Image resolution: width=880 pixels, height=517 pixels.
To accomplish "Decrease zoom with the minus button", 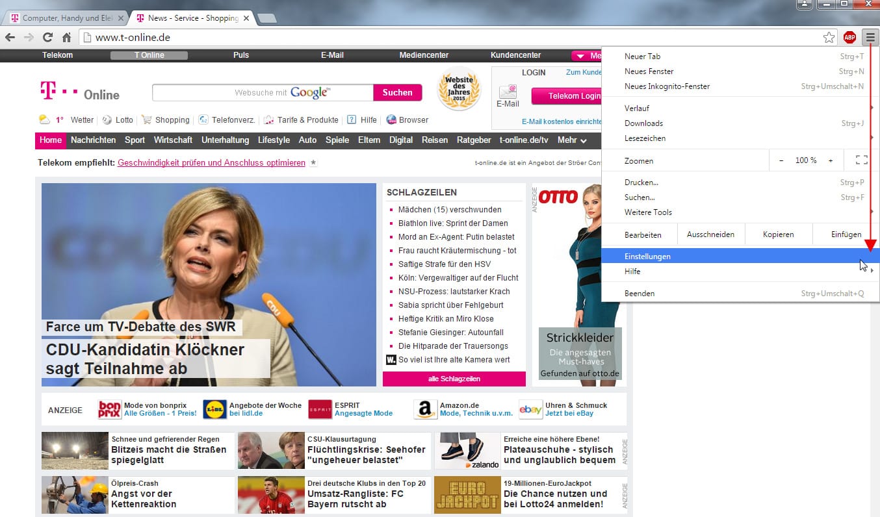I will point(781,160).
